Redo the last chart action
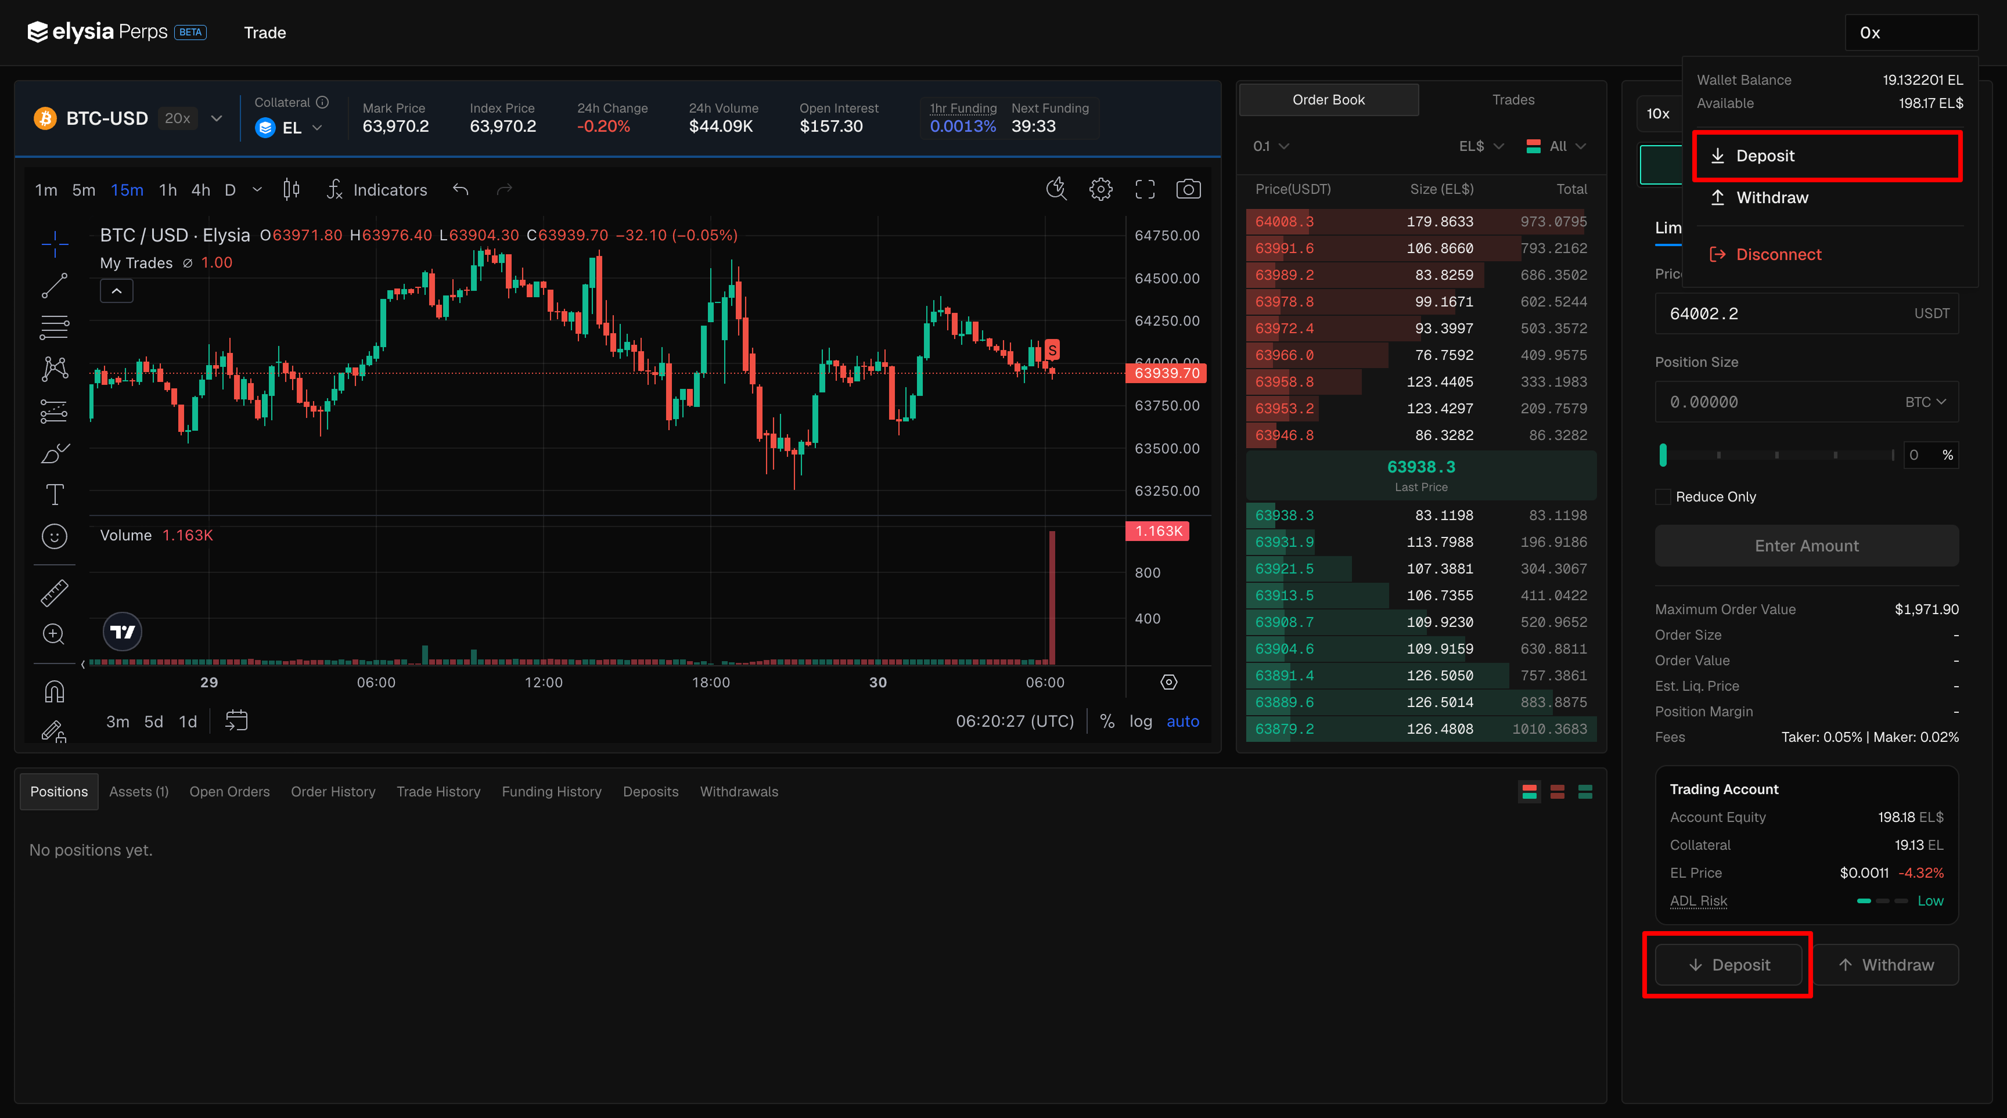2007x1118 pixels. (x=505, y=189)
